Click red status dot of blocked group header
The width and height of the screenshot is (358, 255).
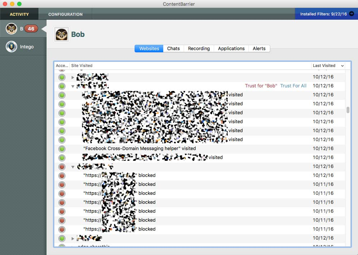pyautogui.click(x=62, y=167)
